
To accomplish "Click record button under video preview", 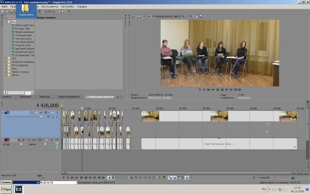I will coord(200,90).
